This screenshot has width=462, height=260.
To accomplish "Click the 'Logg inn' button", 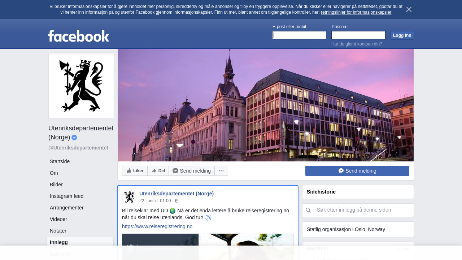I will coord(402,35).
